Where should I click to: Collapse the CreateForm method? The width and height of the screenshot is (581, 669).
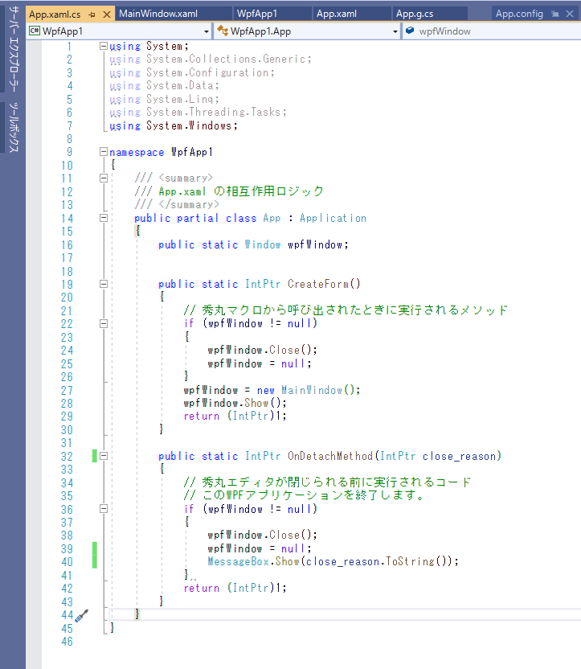pyautogui.click(x=103, y=284)
